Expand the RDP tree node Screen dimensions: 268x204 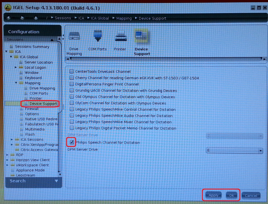7,155
